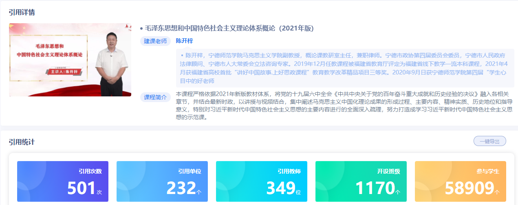Click the 建课老师 tag
The image size is (518, 205).
pyautogui.click(x=155, y=41)
